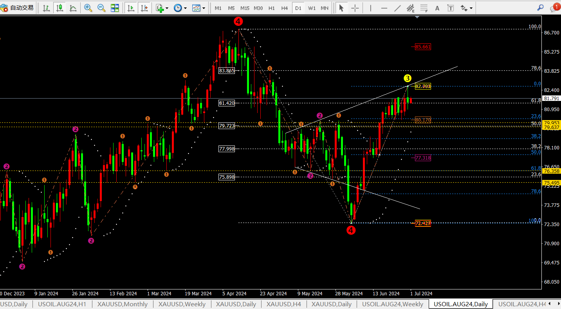The height and width of the screenshot is (309, 561).
Task: Click the 72.427 low price label
Action: pyautogui.click(x=423, y=223)
